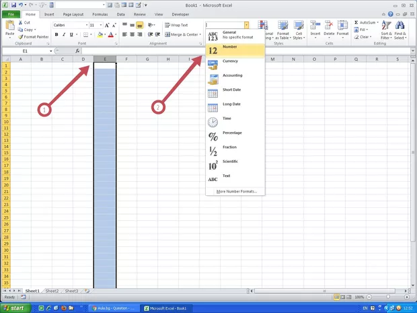The image size is (417, 313).
Task: Close the number format dropdown via its arrow
Action: point(247,25)
